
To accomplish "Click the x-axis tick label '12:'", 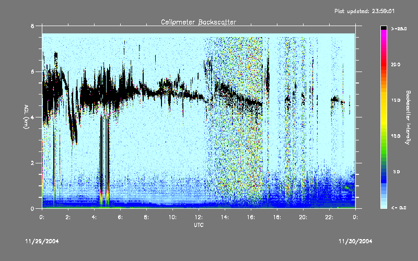I will pyautogui.click(x=199, y=217).
